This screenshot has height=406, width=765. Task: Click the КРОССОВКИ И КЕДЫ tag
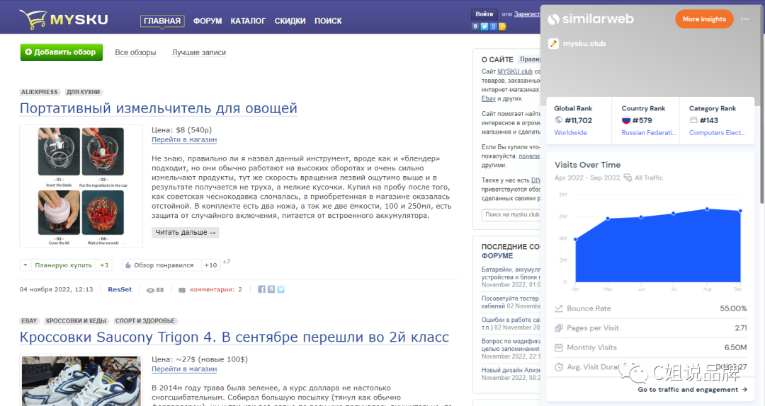(x=76, y=320)
